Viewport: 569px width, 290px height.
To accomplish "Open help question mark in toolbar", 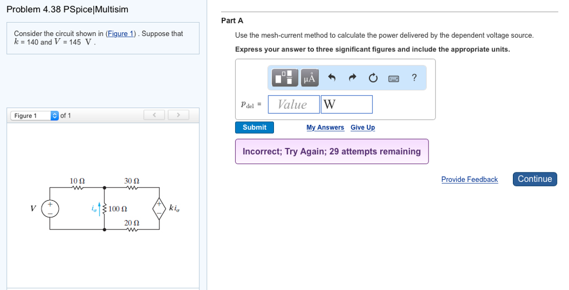I will pyautogui.click(x=414, y=78).
